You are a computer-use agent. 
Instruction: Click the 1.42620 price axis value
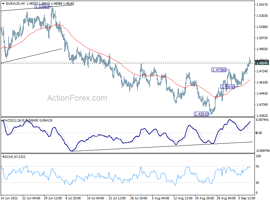pos(262,115)
